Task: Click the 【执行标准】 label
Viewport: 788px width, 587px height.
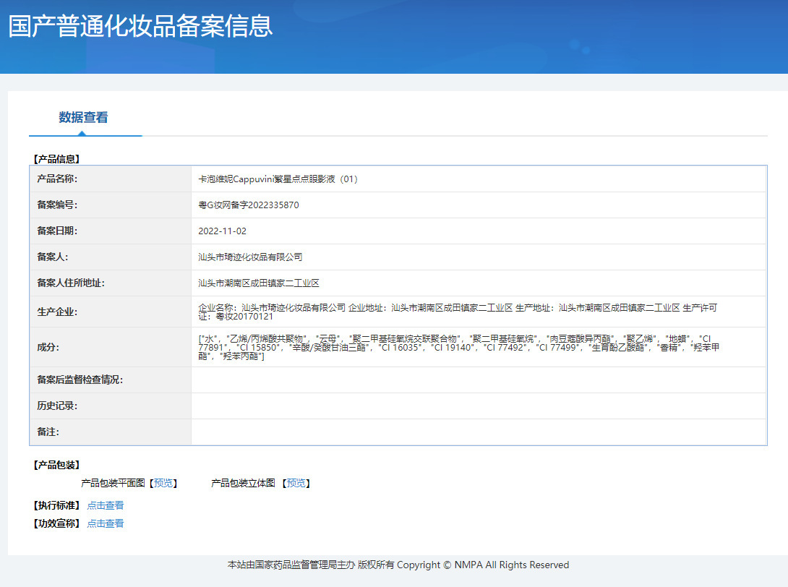Action: (56, 505)
